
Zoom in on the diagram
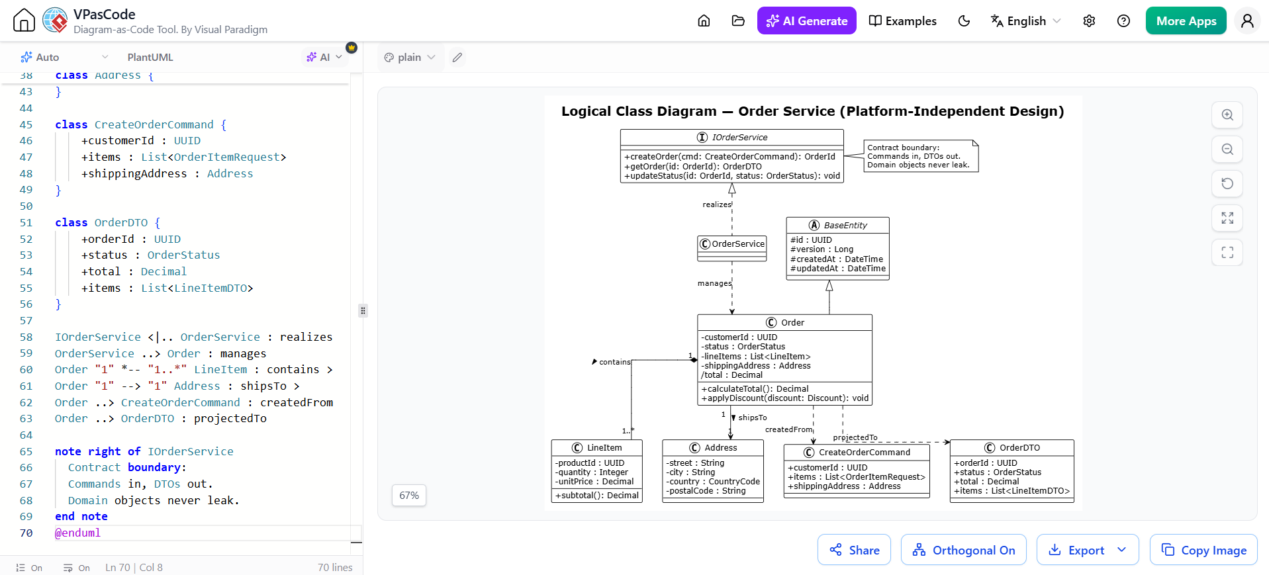(1227, 114)
